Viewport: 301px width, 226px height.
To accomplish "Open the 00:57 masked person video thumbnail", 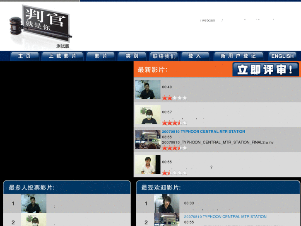I will coord(148,114).
